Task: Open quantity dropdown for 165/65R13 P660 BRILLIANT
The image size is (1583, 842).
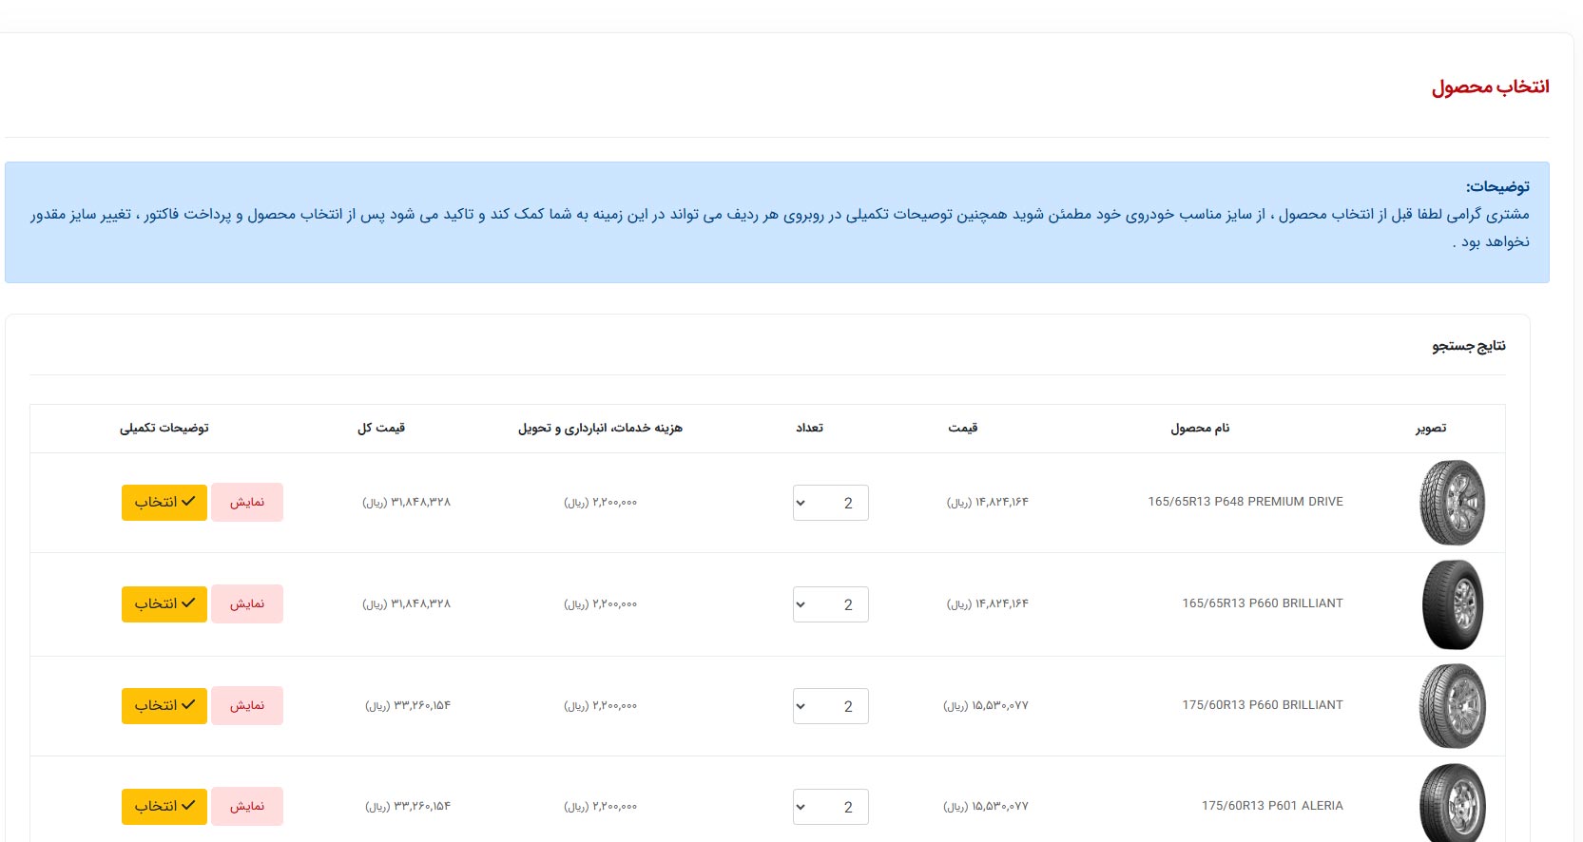Action: point(831,604)
